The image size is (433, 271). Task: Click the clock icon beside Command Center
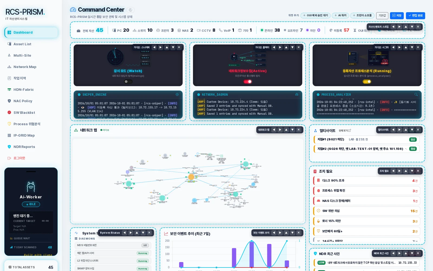point(130,10)
